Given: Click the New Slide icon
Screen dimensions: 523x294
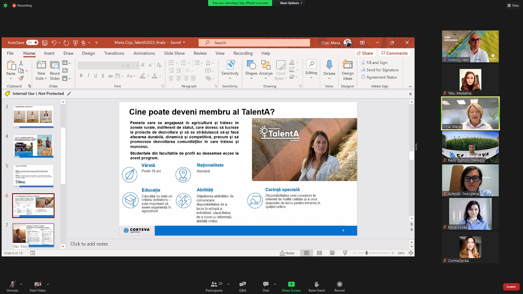Looking at the screenshot, I should [41, 65].
